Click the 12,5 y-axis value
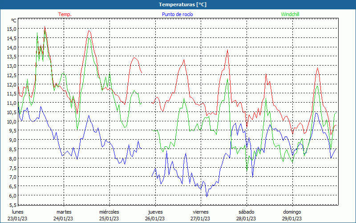The width and height of the screenshot is (356, 223). pos(12,75)
